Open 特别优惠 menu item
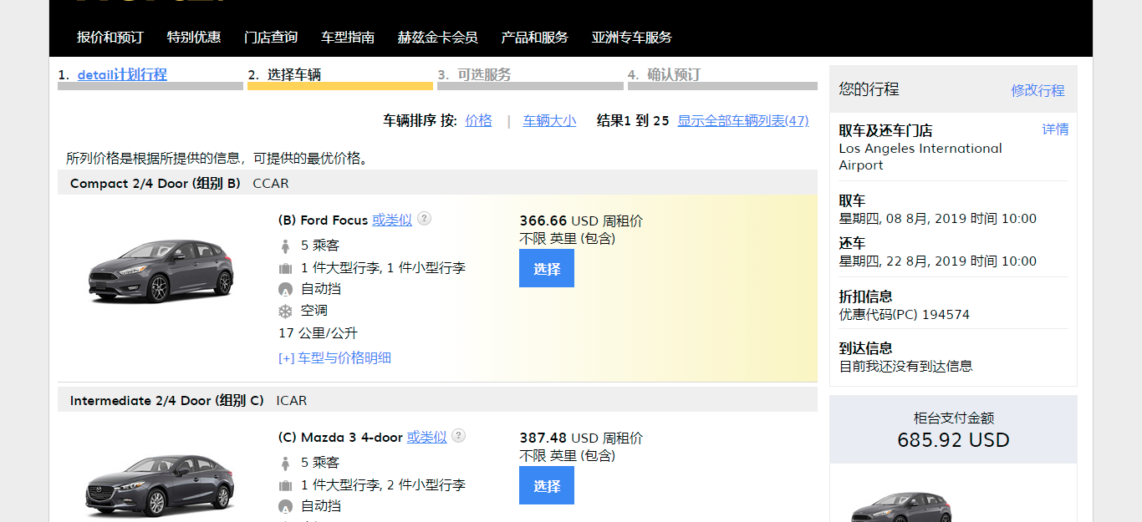 tap(194, 38)
